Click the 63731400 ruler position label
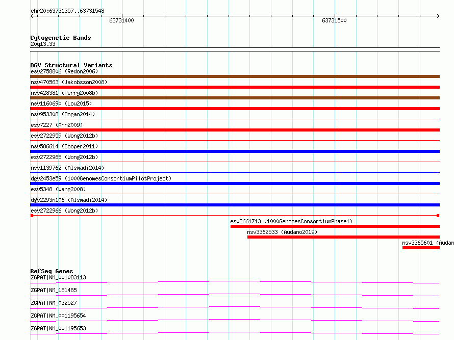Image resolution: width=454 pixels, height=340 pixels. (x=121, y=20)
